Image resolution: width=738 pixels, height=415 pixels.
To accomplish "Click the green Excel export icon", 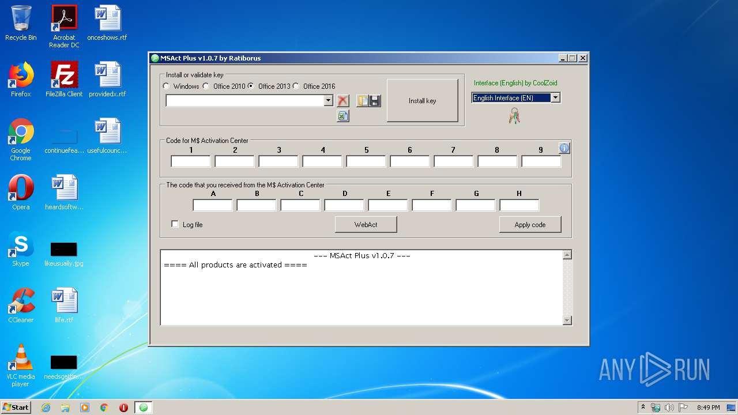I will tap(342, 116).
